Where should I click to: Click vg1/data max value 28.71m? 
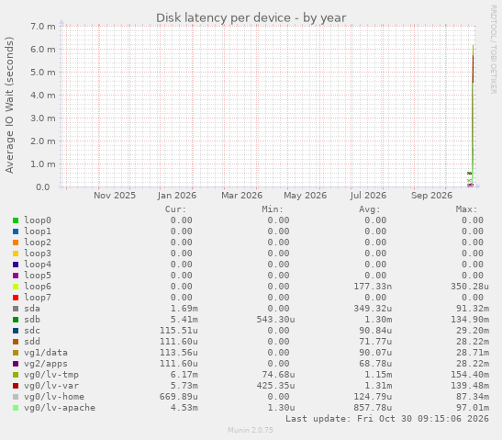pos(473,353)
